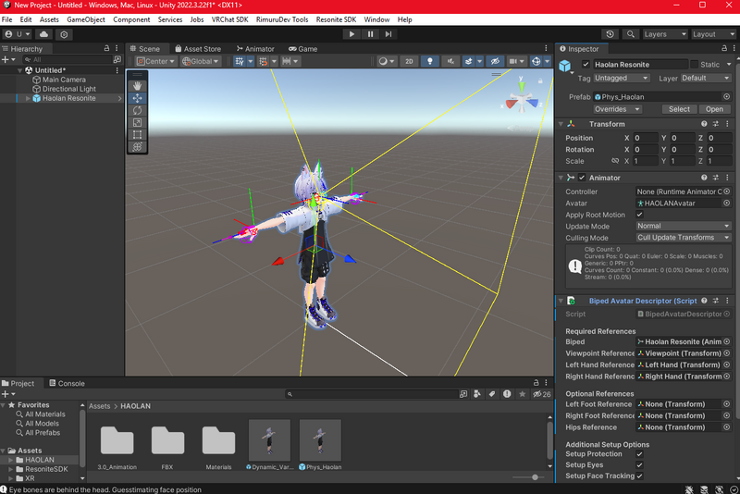Screen dimensions: 740x494
Task: Open Culling Mode dropdown
Action: (684, 238)
